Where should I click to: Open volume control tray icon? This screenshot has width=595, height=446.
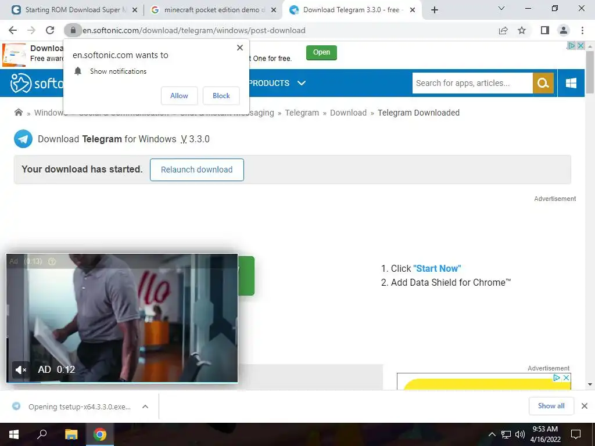[520, 434]
